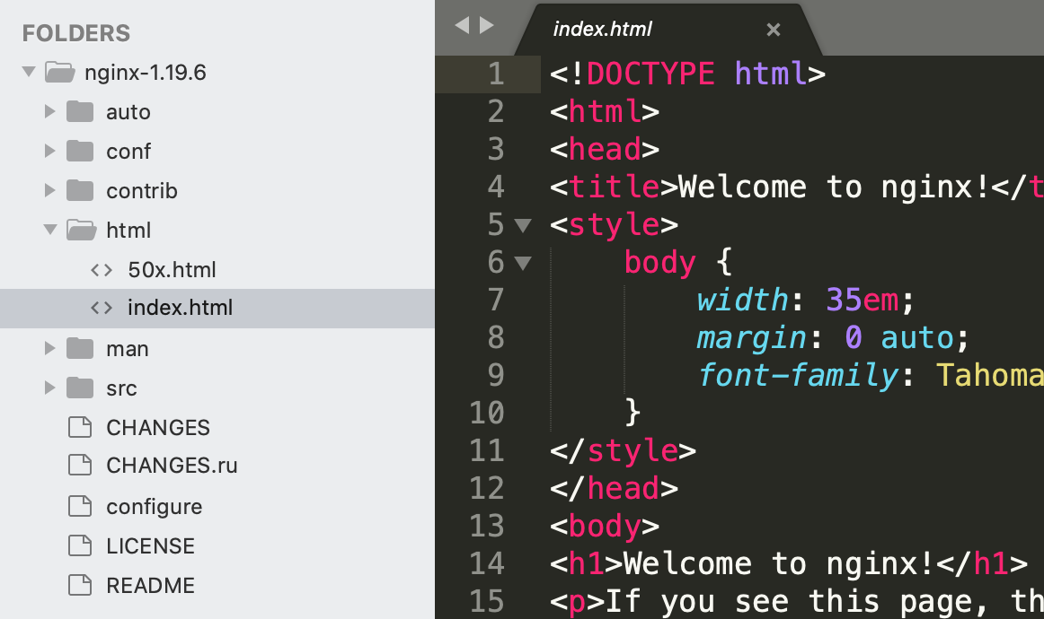This screenshot has height=619, width=1044.
Task: Expand the contrib folder arrow
Action: point(50,190)
